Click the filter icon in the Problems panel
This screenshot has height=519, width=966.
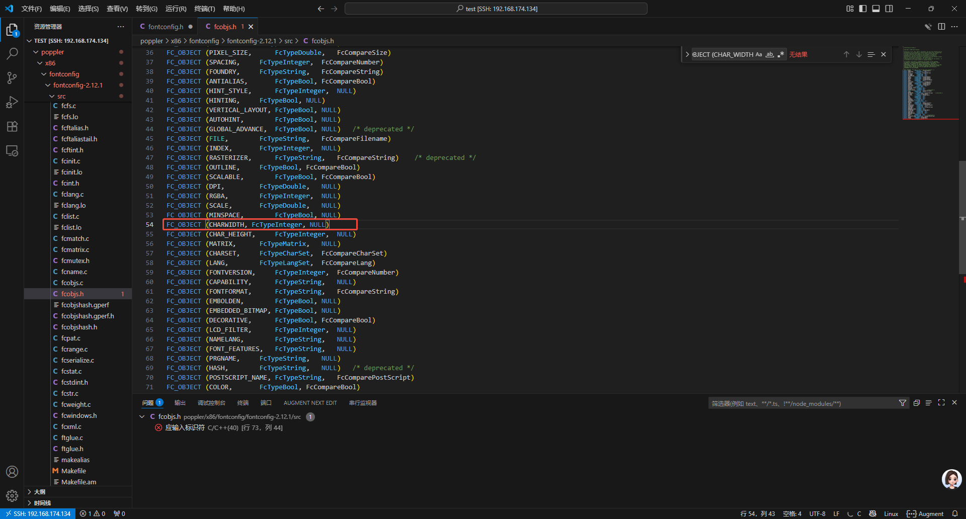tap(903, 402)
